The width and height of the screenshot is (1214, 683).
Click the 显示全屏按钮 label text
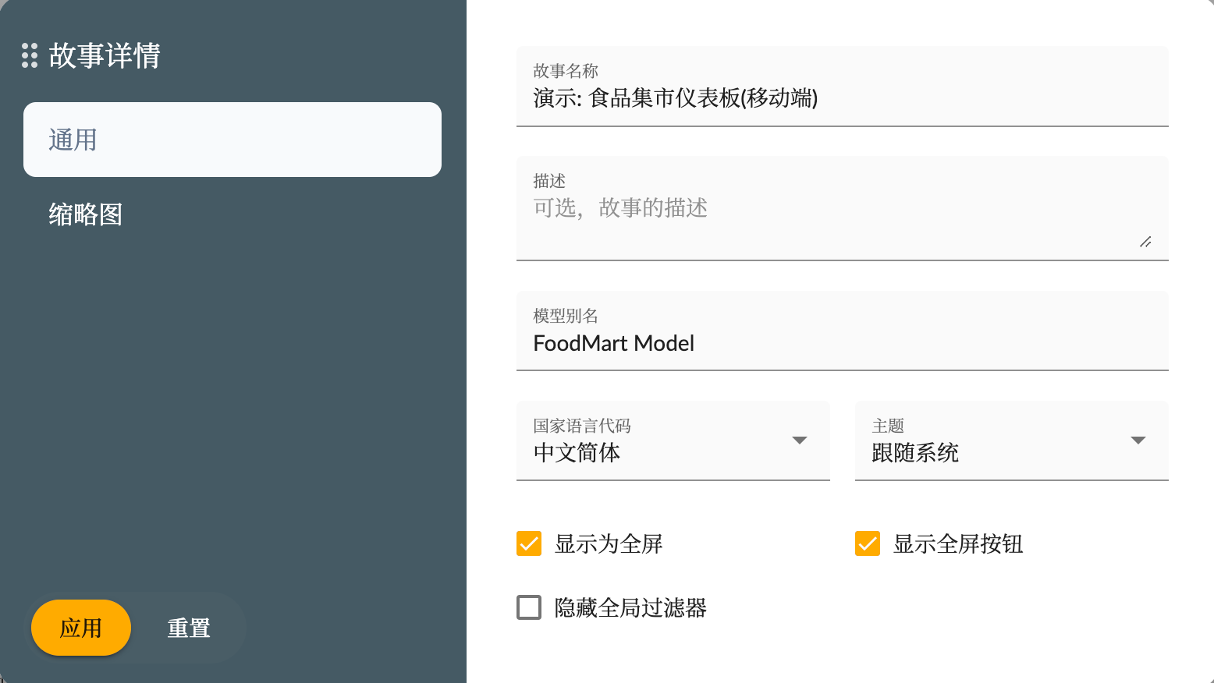pos(959,544)
